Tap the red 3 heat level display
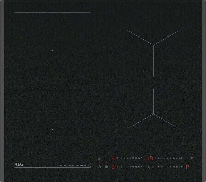 coord(113,167)
